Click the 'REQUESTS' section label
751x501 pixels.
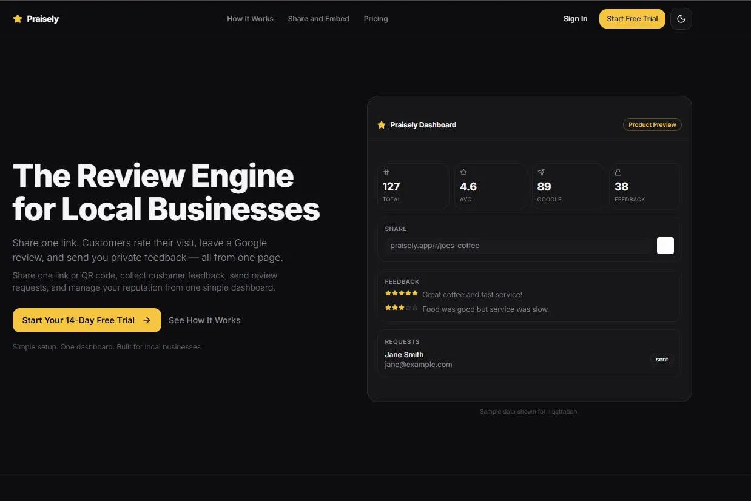click(402, 342)
